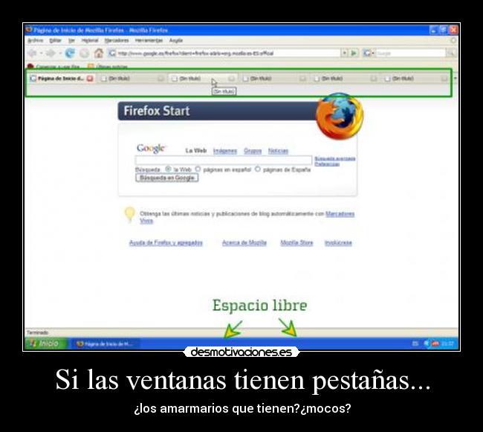Click the Firefox icon in window title bar
Viewport: 483px width, 432px height.
29,30
